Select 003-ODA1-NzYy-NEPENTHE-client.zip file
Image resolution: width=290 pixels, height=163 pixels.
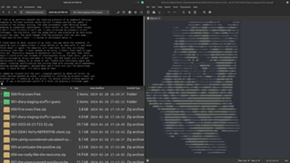[x=41, y=132]
